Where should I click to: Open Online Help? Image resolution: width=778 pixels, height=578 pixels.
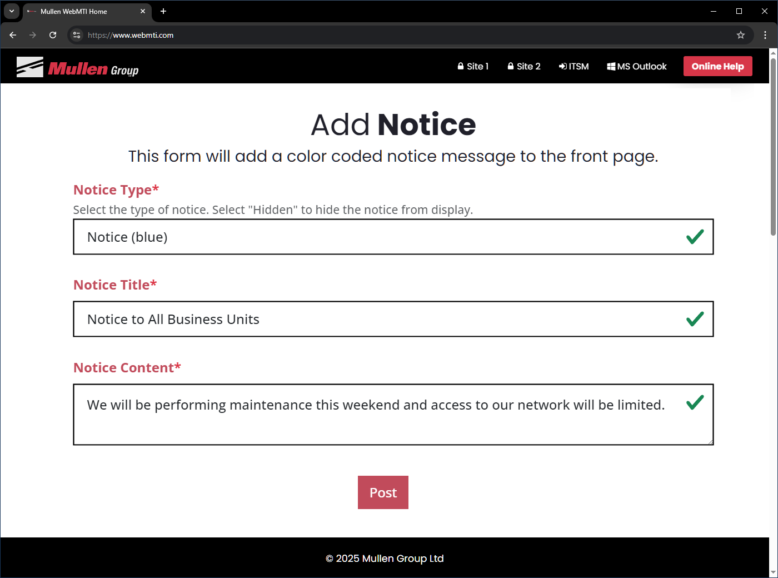coord(717,66)
